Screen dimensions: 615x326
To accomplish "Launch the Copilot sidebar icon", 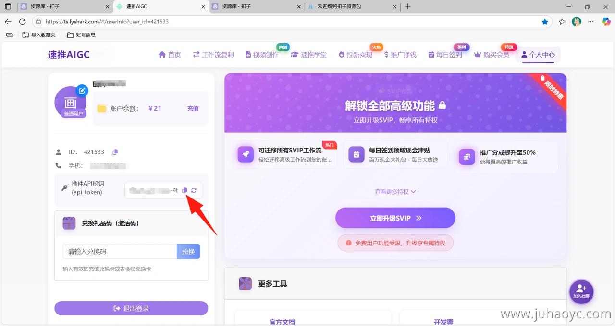I will pyautogui.click(x=606, y=22).
